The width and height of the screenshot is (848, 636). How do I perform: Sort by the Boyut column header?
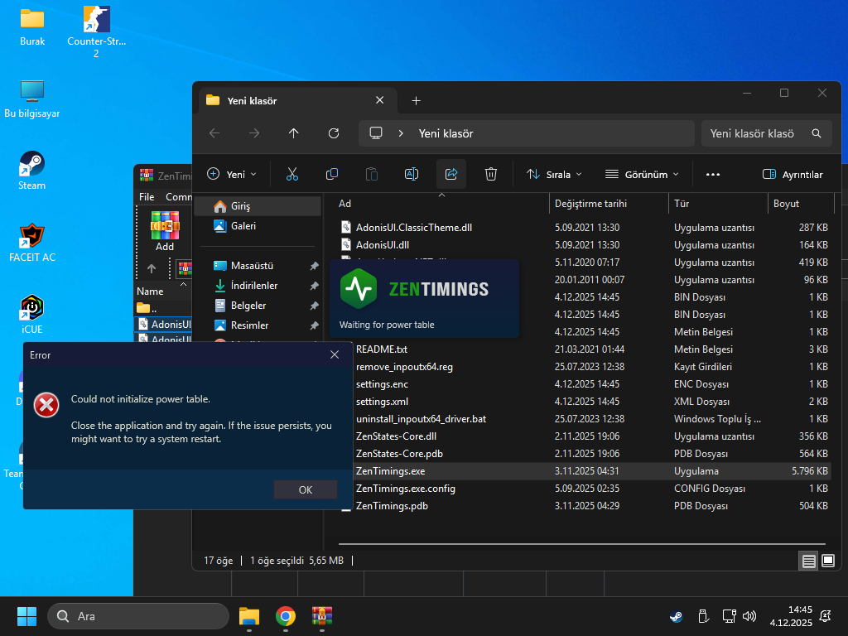pos(801,204)
